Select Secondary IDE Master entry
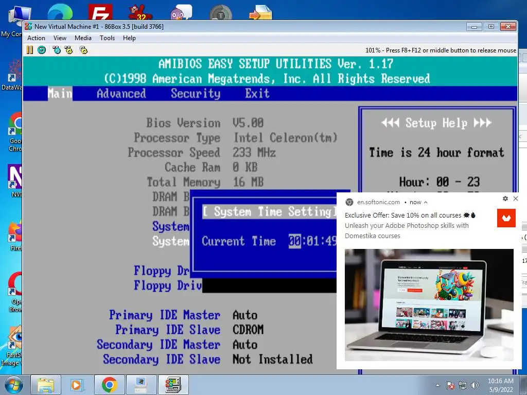Image resolution: width=527 pixels, height=395 pixels. [x=159, y=345]
